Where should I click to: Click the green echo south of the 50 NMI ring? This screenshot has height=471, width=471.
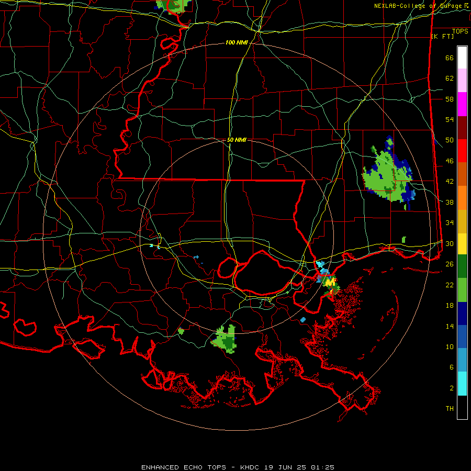click(x=225, y=339)
